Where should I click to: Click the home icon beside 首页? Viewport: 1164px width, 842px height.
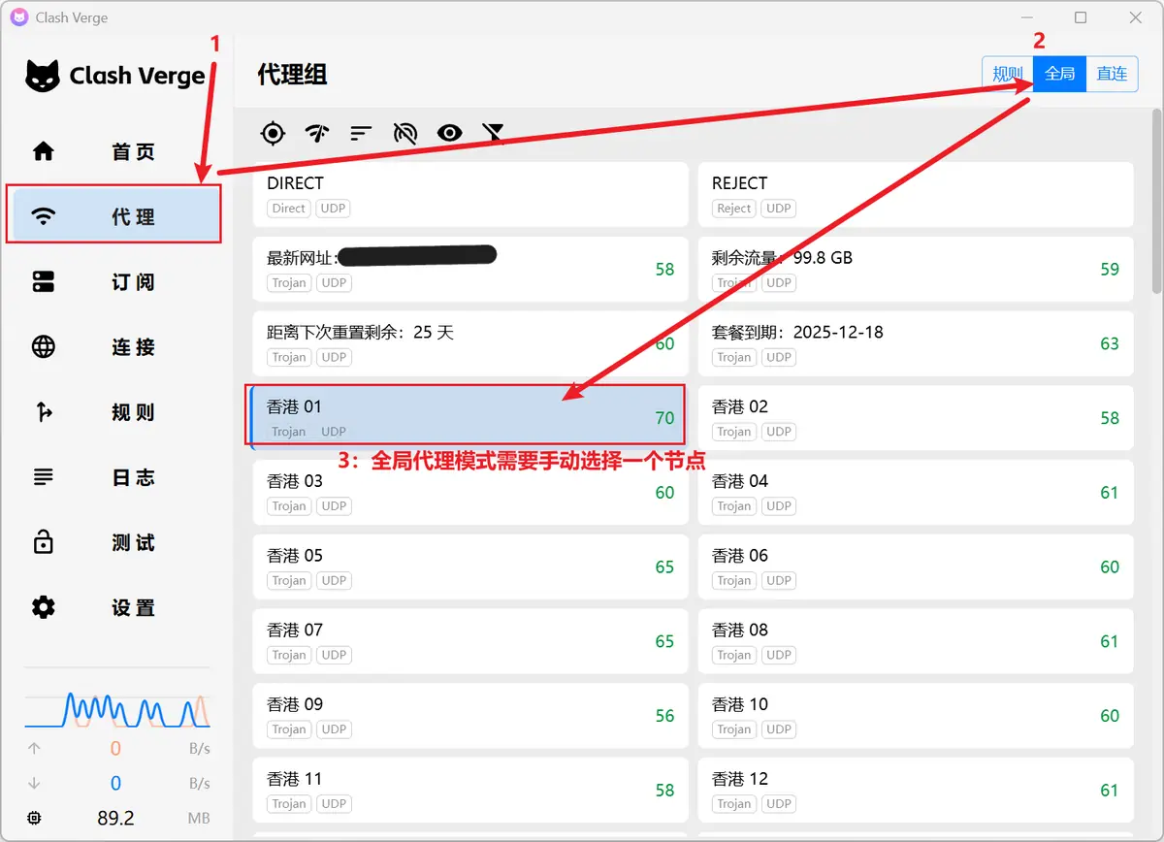44,151
